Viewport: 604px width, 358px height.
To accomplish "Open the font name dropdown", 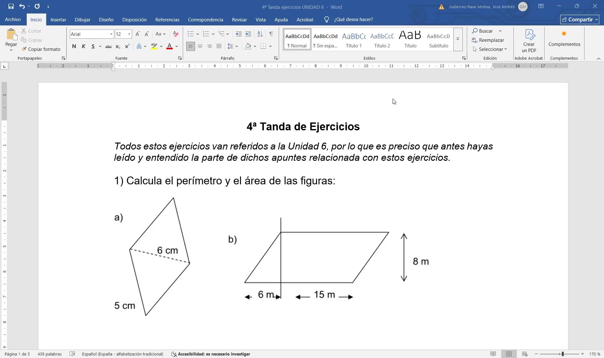I will point(111,34).
